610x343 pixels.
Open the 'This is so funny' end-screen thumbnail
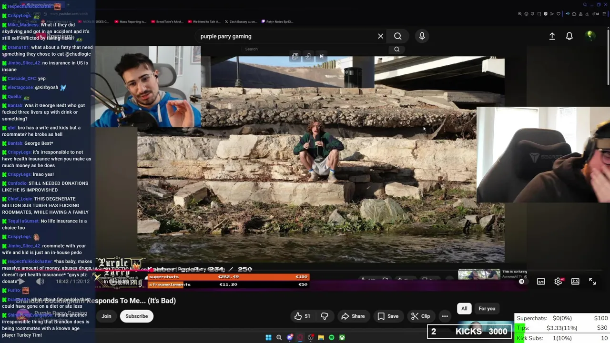coord(479,275)
